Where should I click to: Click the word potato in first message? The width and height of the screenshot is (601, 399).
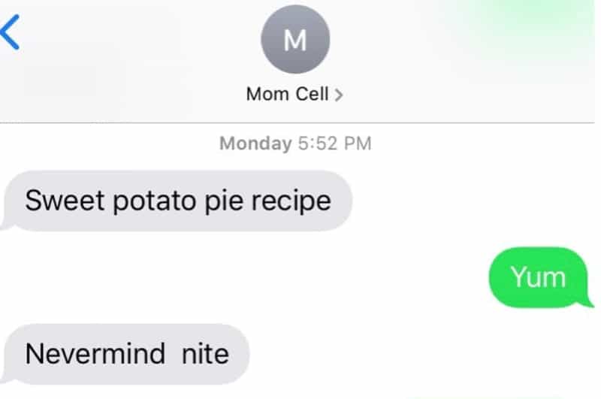coord(155,201)
